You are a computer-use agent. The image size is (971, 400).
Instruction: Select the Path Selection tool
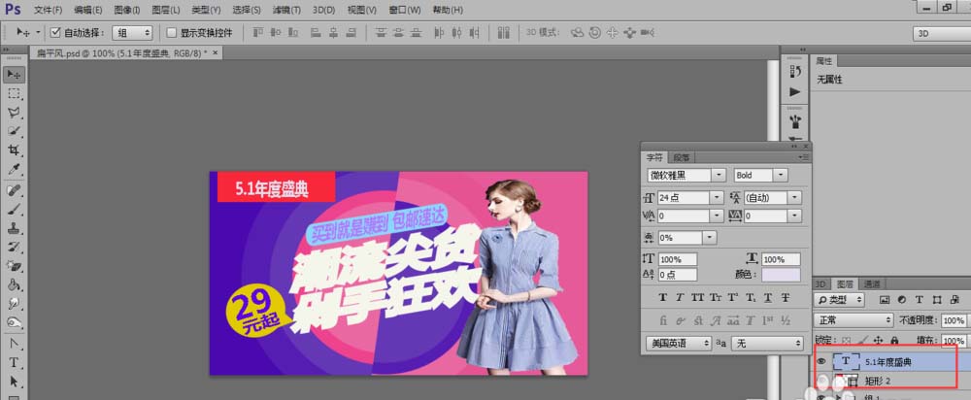pos(14,383)
